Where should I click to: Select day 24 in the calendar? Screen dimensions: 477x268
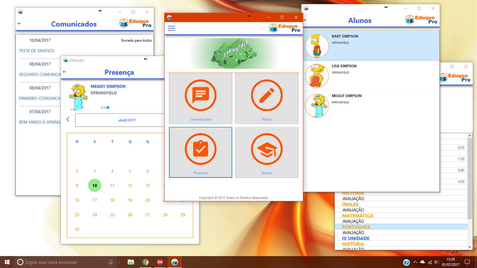pyautogui.click(x=94, y=215)
